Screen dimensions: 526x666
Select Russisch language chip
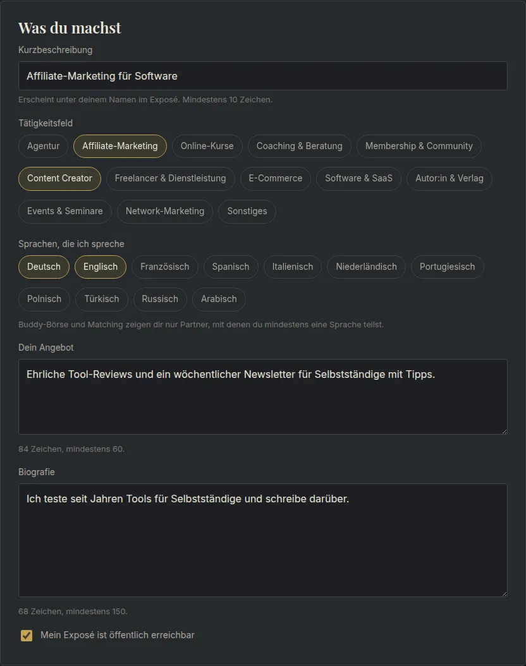160,299
